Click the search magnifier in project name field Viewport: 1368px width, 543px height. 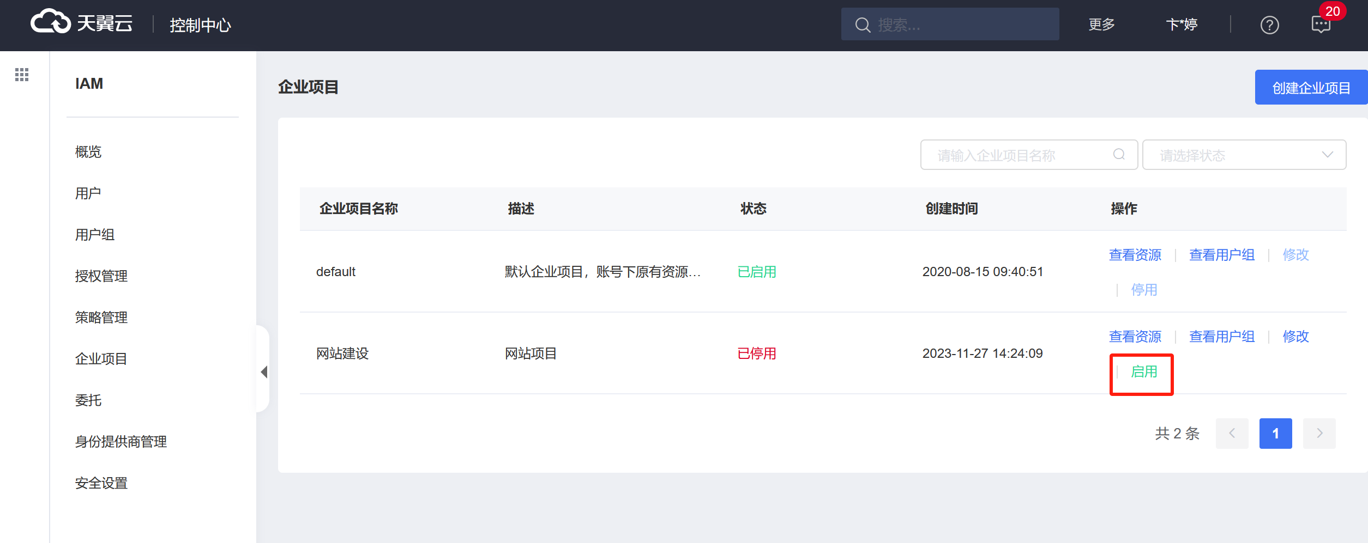(x=1119, y=155)
